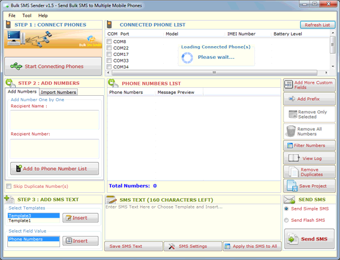Screen dimensions: 340x260
Task: Click the SMS text entry area
Action: point(193,222)
